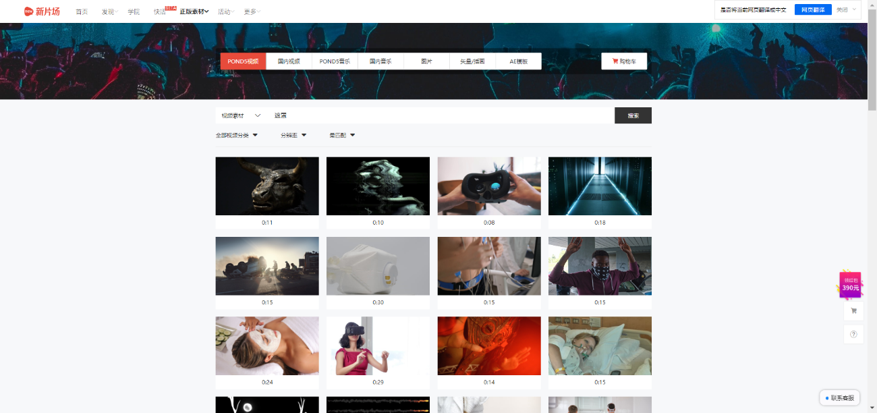Click in the search text field
877x413 pixels.
(x=442, y=115)
